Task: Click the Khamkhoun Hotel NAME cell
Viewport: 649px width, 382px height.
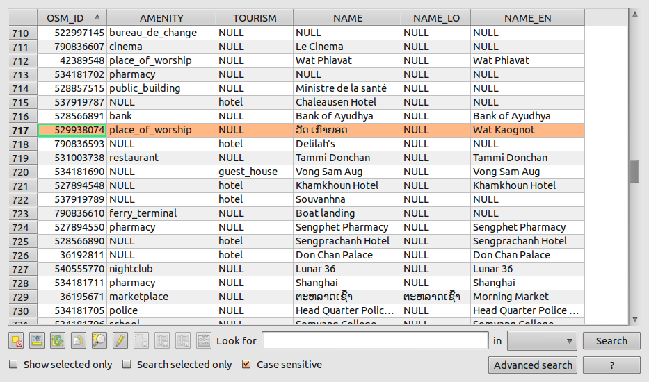Action: 347,185
